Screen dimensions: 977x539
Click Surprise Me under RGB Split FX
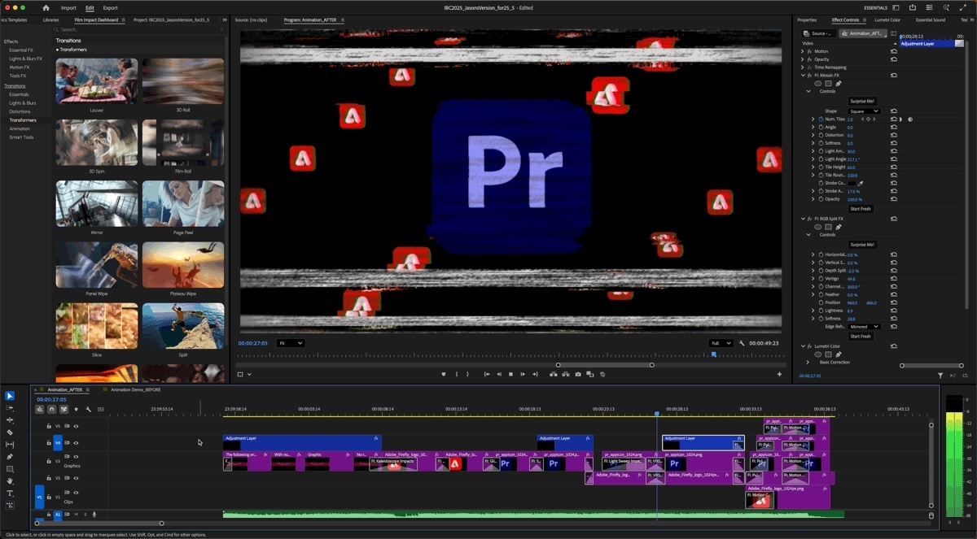point(861,244)
